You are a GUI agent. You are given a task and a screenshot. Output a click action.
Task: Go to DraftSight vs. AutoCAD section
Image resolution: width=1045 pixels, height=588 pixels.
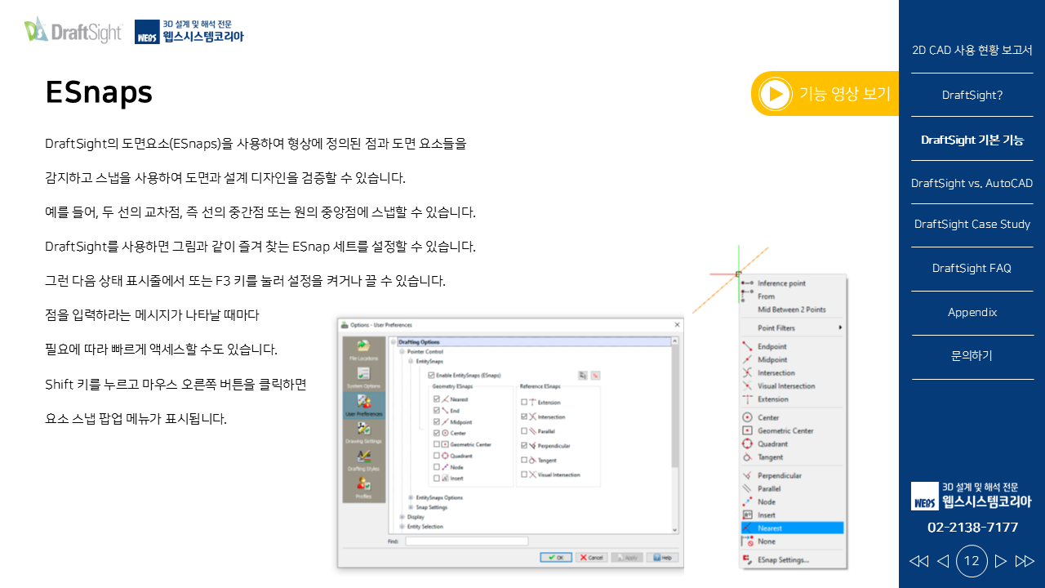pos(972,183)
